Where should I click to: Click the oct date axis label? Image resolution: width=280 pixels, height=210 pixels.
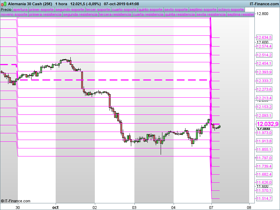(55, 207)
